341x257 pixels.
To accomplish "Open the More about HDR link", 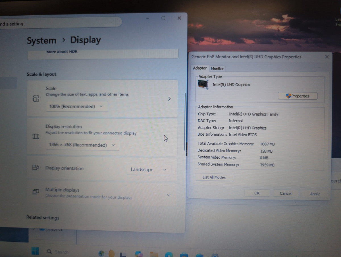I will pos(62,52).
